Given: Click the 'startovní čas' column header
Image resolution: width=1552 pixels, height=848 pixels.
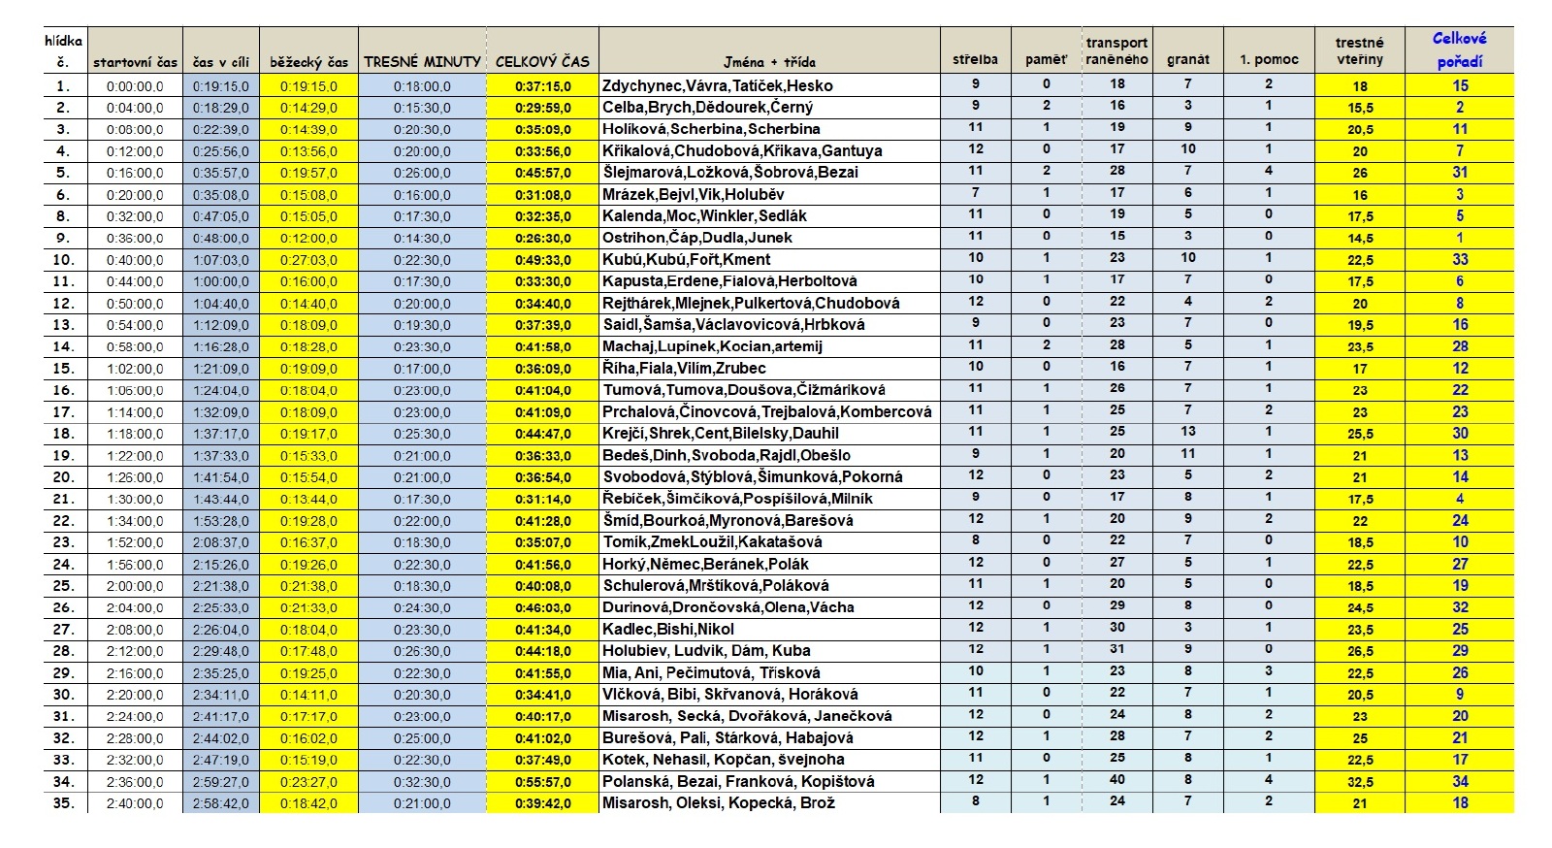Looking at the screenshot, I should click(x=135, y=62).
